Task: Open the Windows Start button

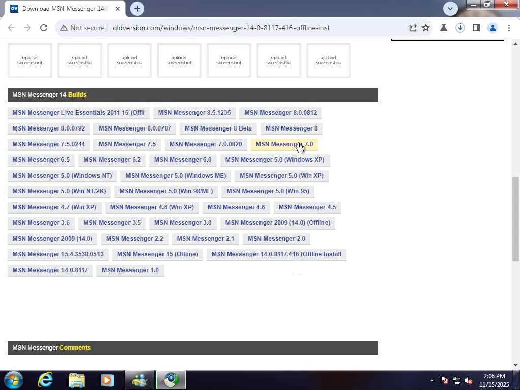Action: point(13,380)
